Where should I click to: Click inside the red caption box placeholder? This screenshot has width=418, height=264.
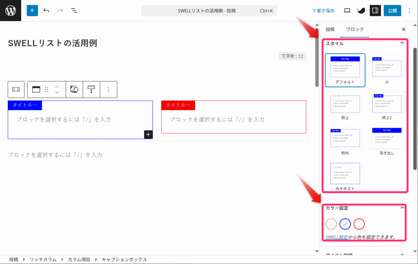click(217, 120)
